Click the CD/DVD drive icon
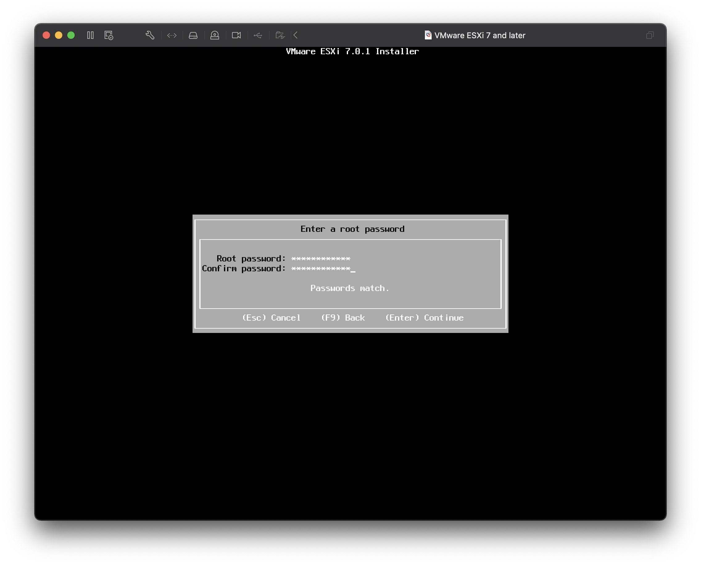Image resolution: width=701 pixels, height=566 pixels. point(215,35)
